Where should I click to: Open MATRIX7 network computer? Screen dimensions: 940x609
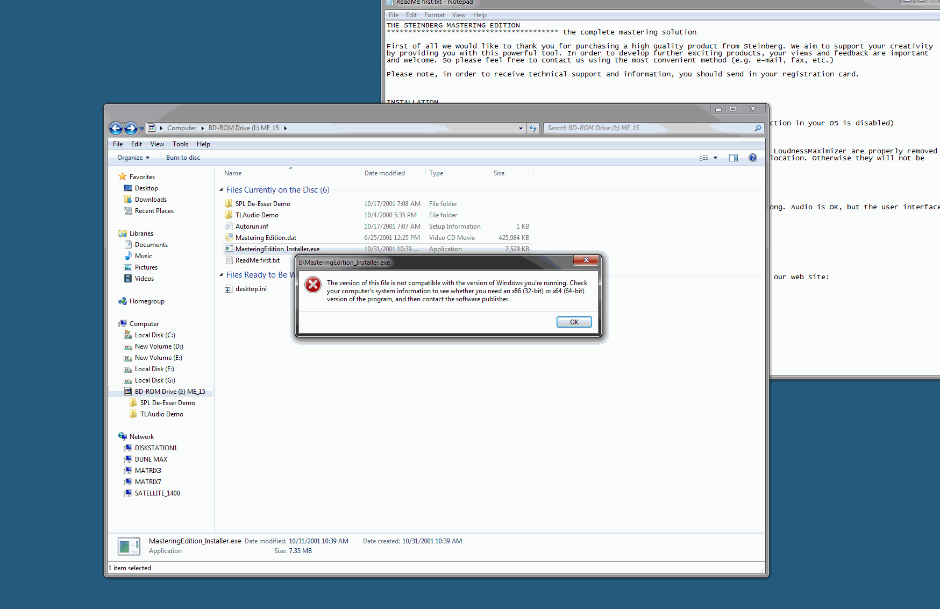point(143,482)
